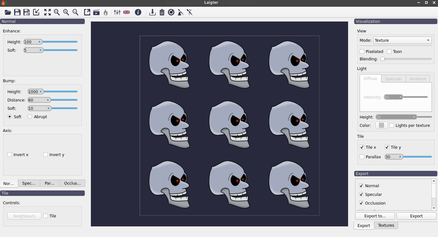
Task: Zoom in with the plus magnifier icon
Action: (x=66, y=12)
